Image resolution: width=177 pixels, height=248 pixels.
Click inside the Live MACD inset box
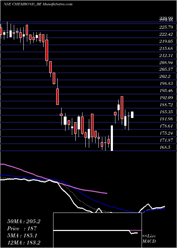click(x=97, y=230)
